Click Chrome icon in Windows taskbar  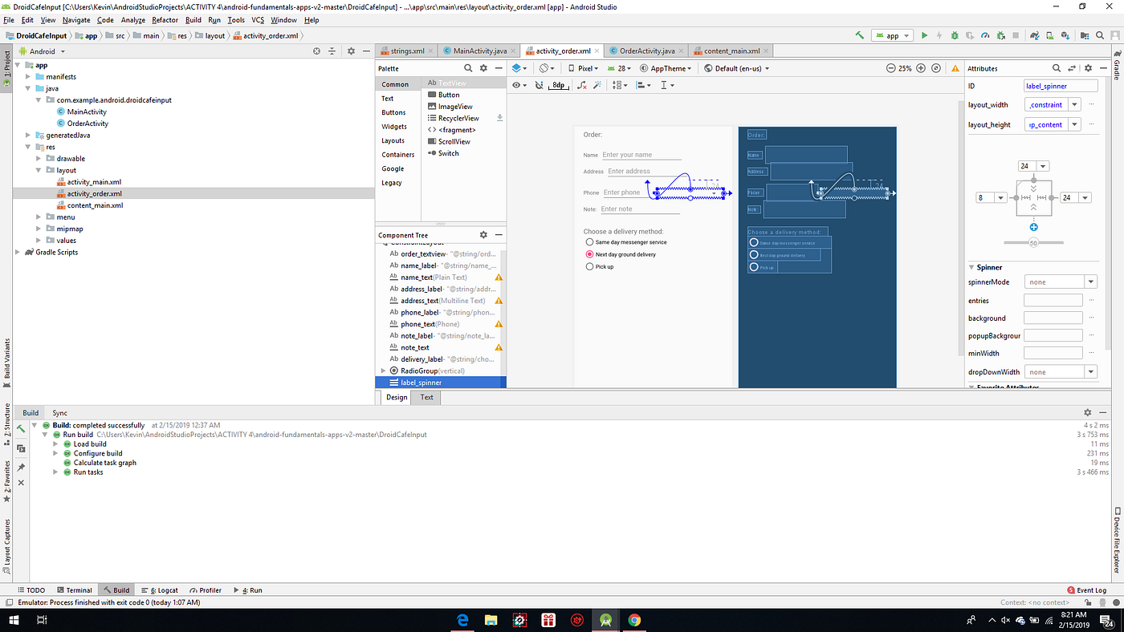pos(634,619)
